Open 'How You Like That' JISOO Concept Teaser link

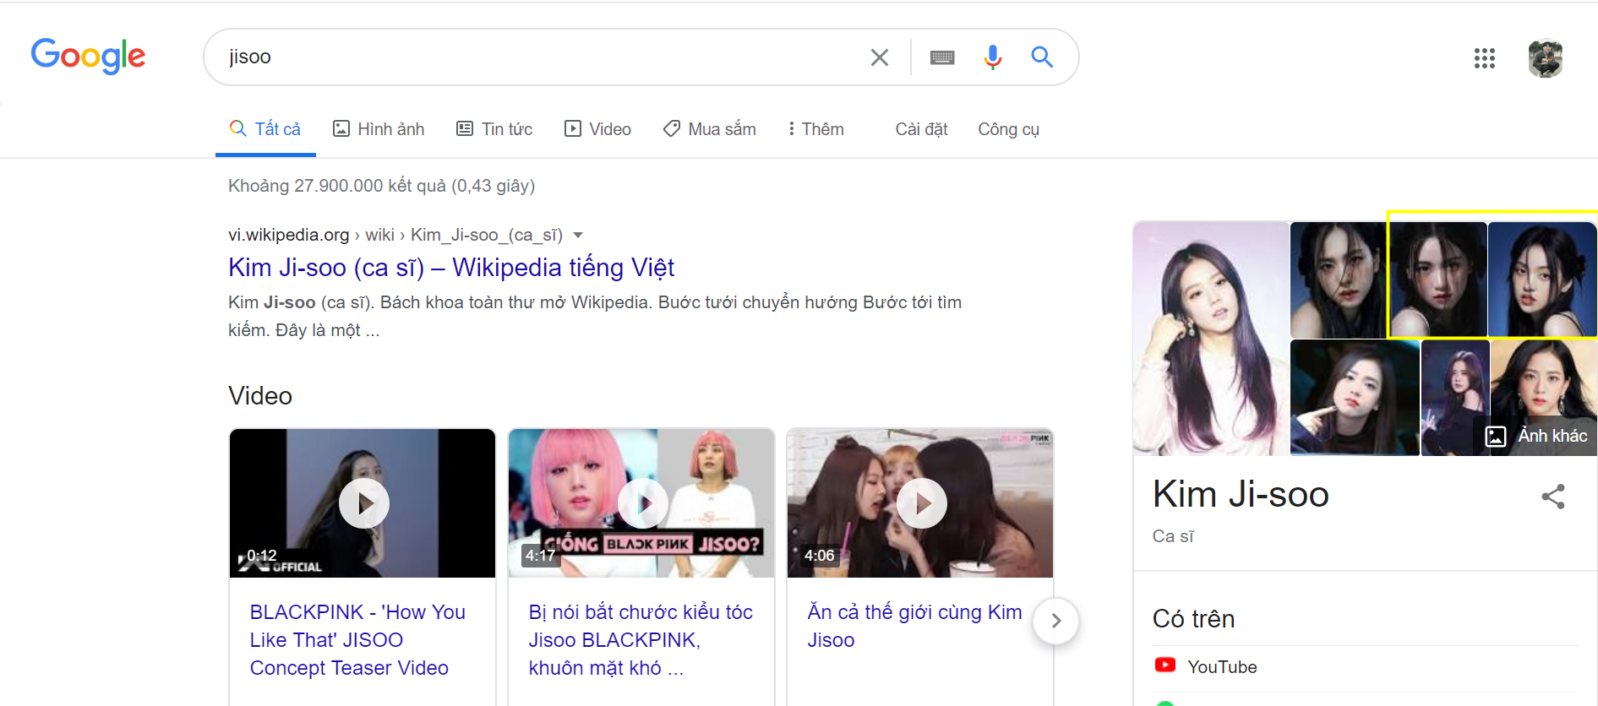tap(357, 640)
